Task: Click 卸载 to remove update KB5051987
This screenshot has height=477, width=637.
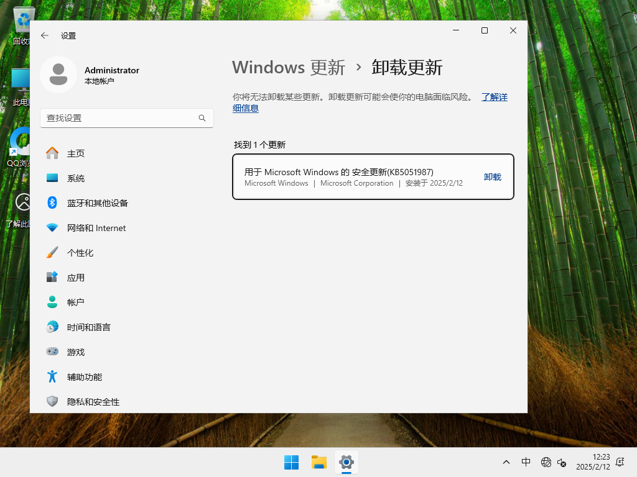Action: click(492, 176)
